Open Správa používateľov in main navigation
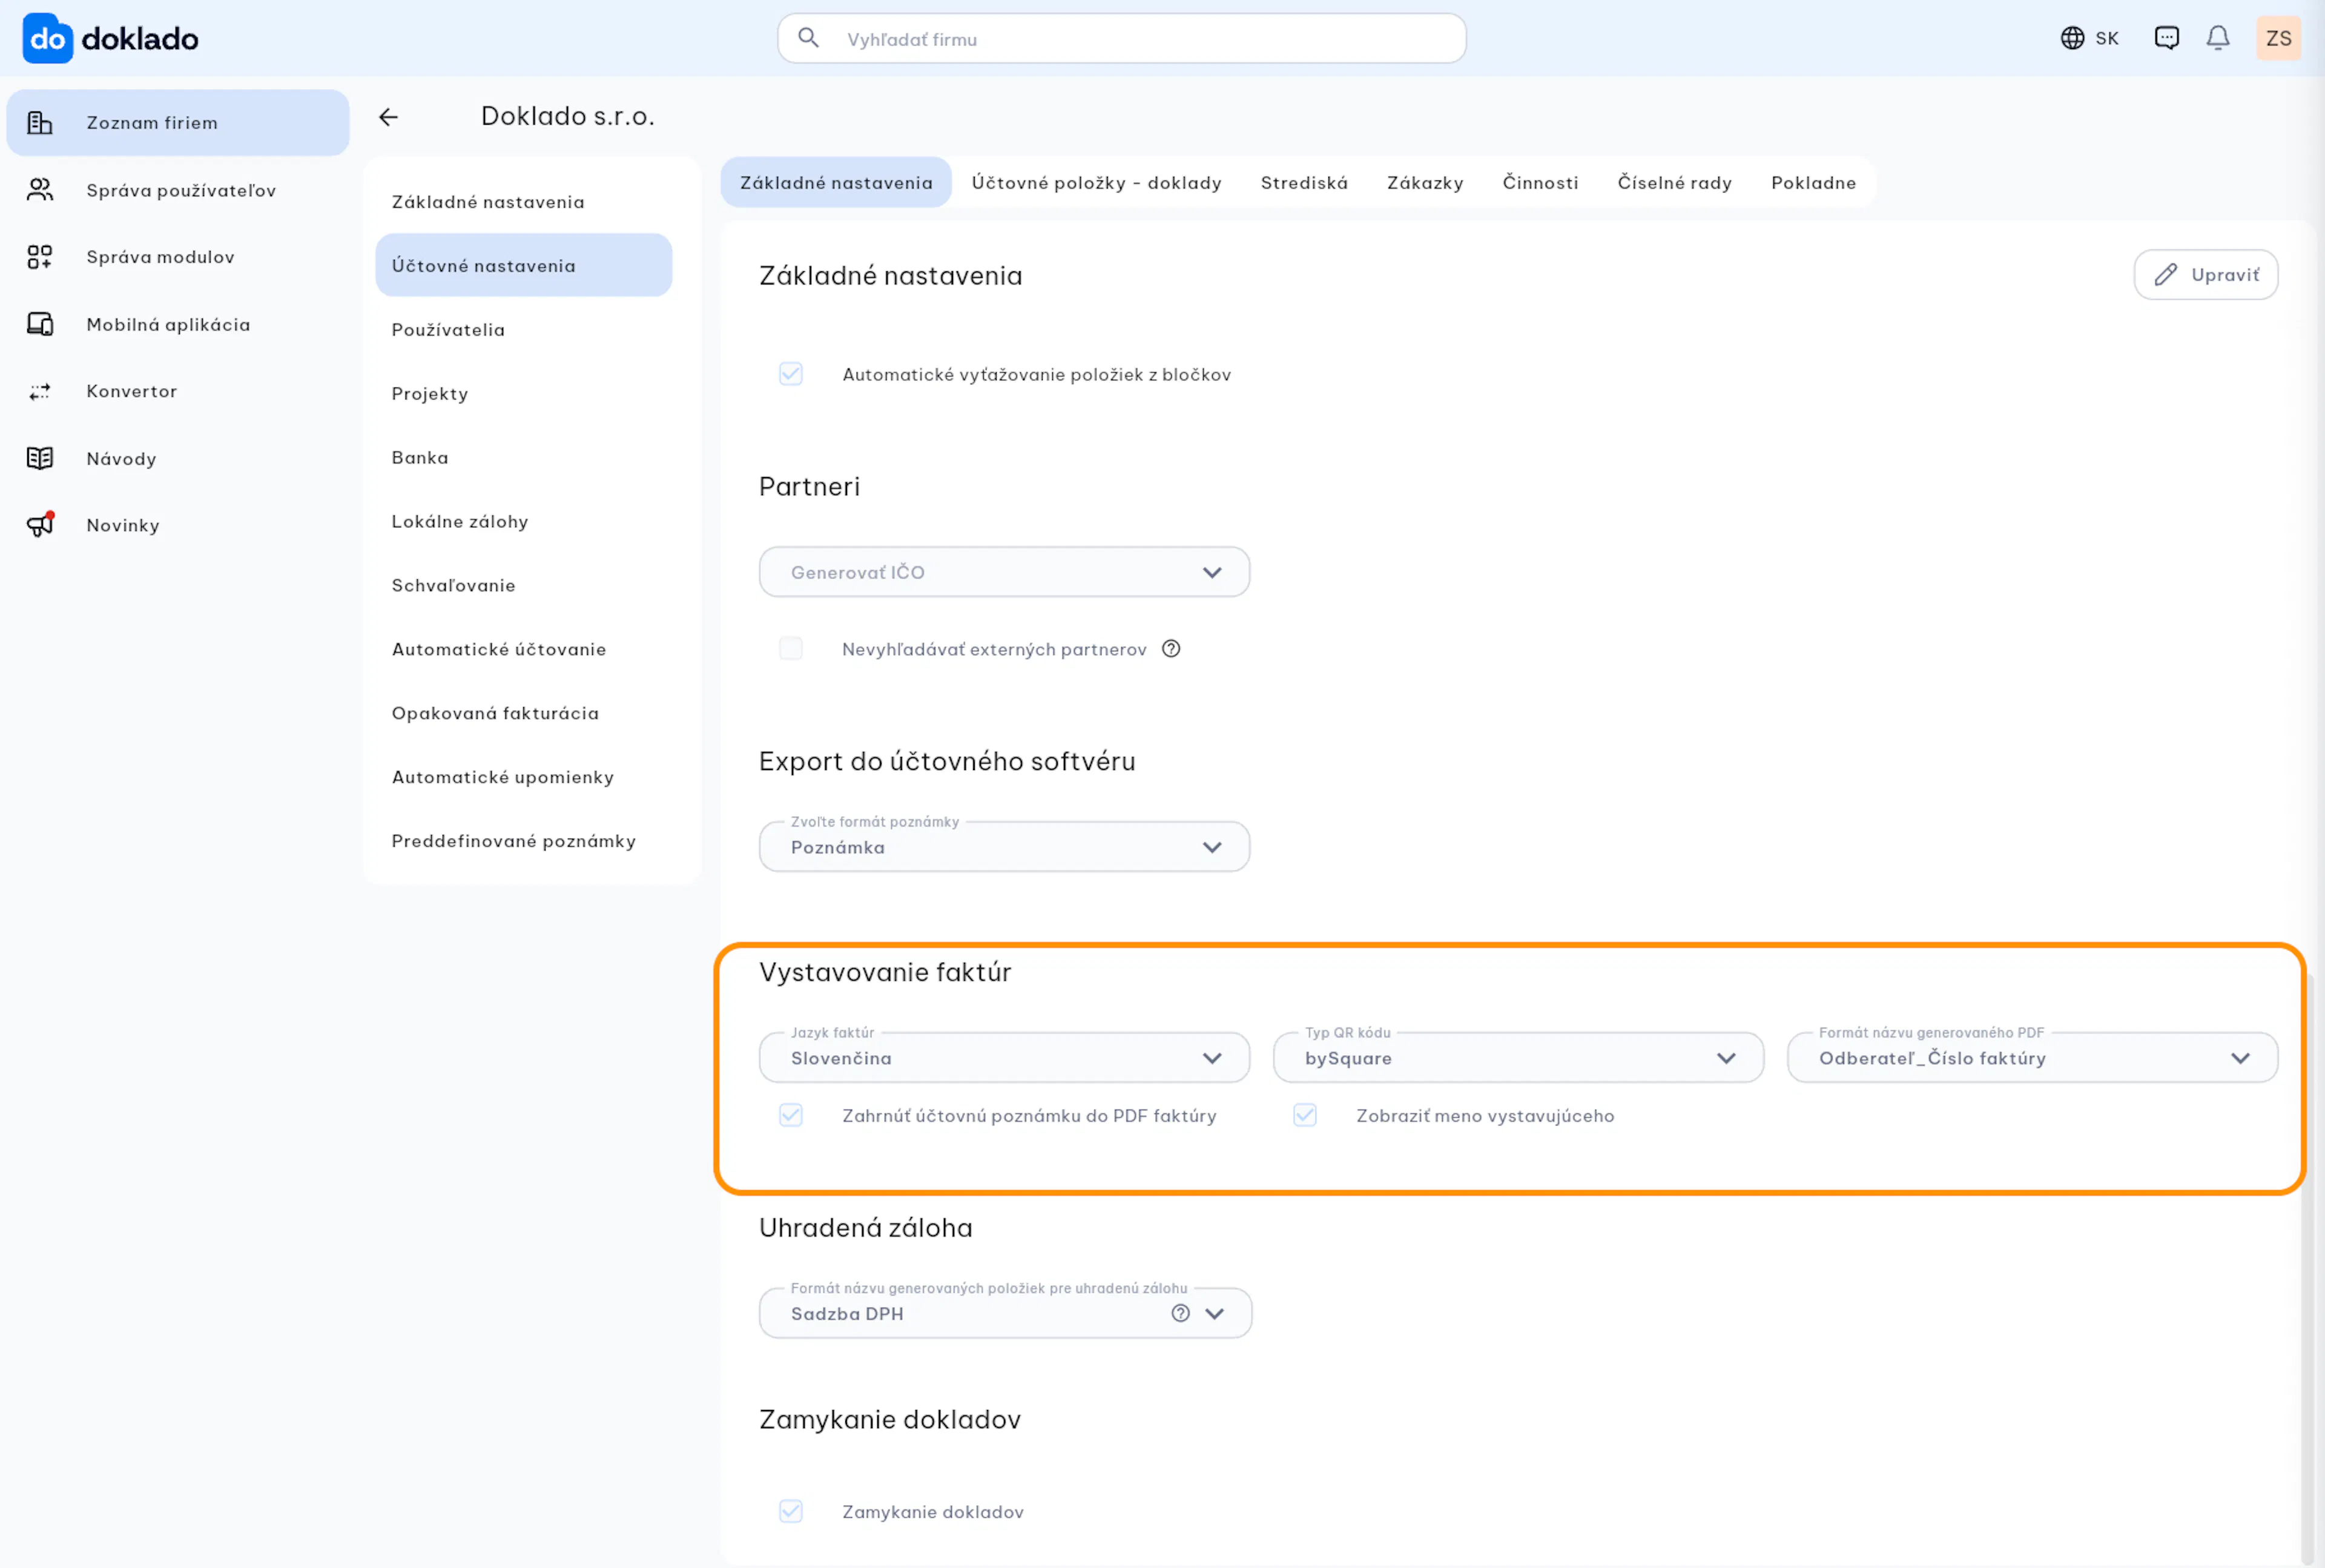Screen dimensions: 2325x1568 pyautogui.click(x=178, y=190)
